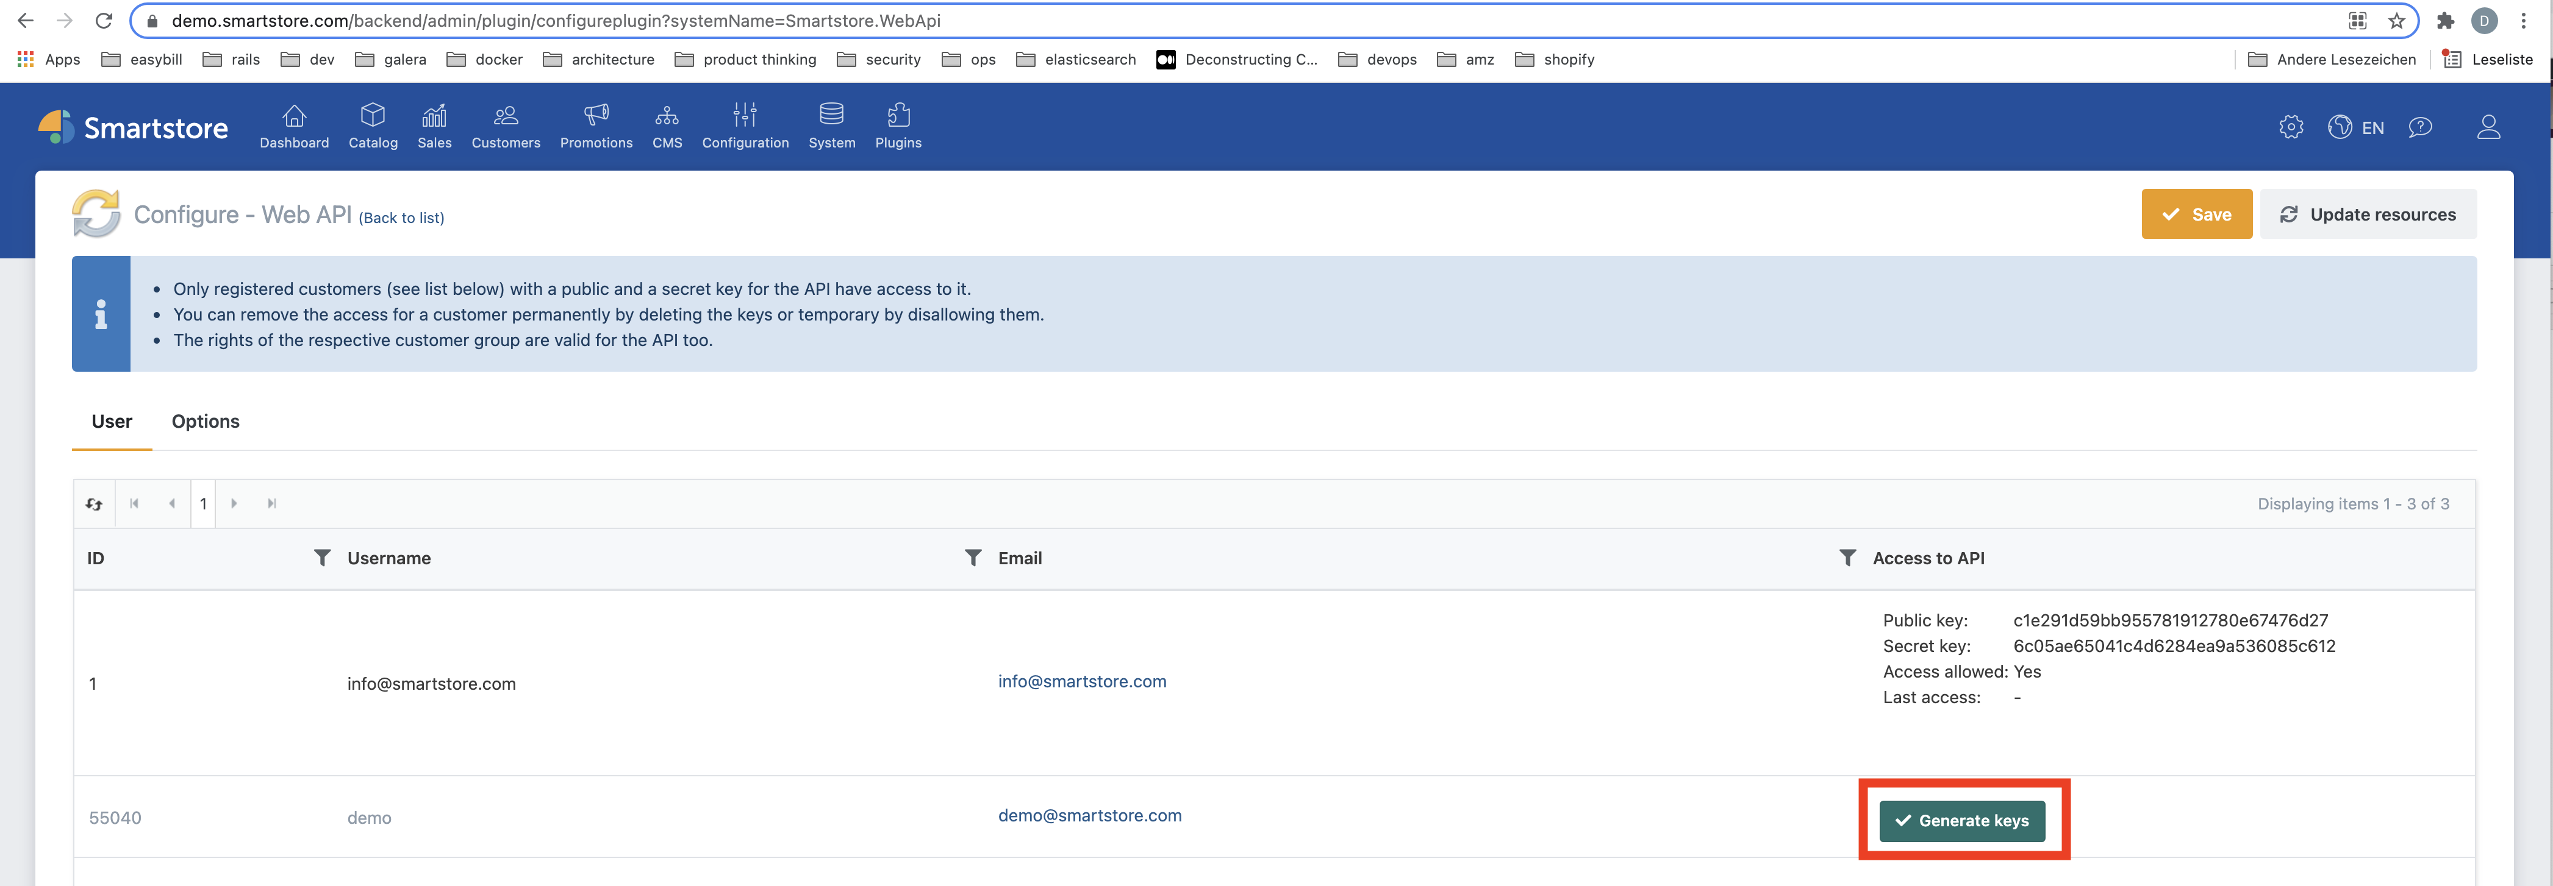Filter by Email column
Viewport: 2553px width, 886px height.
click(x=1847, y=558)
